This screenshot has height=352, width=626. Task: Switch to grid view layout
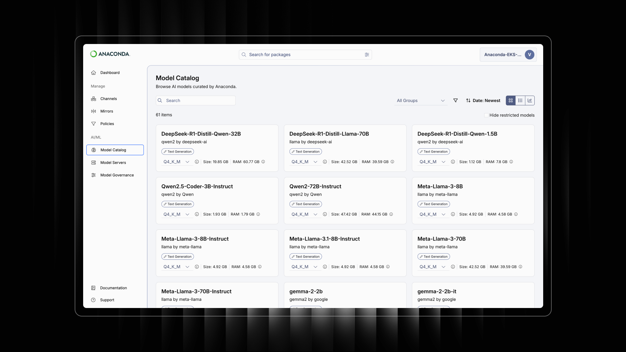tap(511, 100)
